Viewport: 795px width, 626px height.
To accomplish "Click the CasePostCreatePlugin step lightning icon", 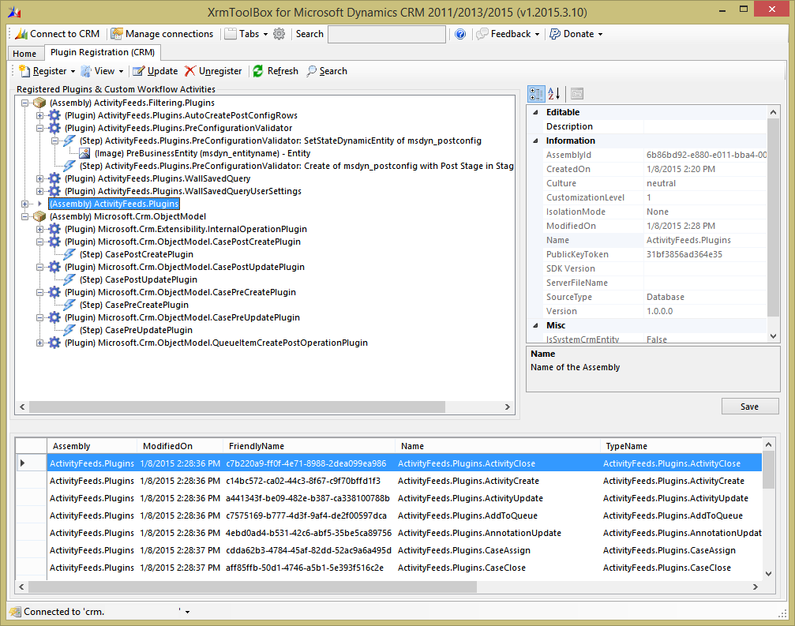I will (69, 254).
